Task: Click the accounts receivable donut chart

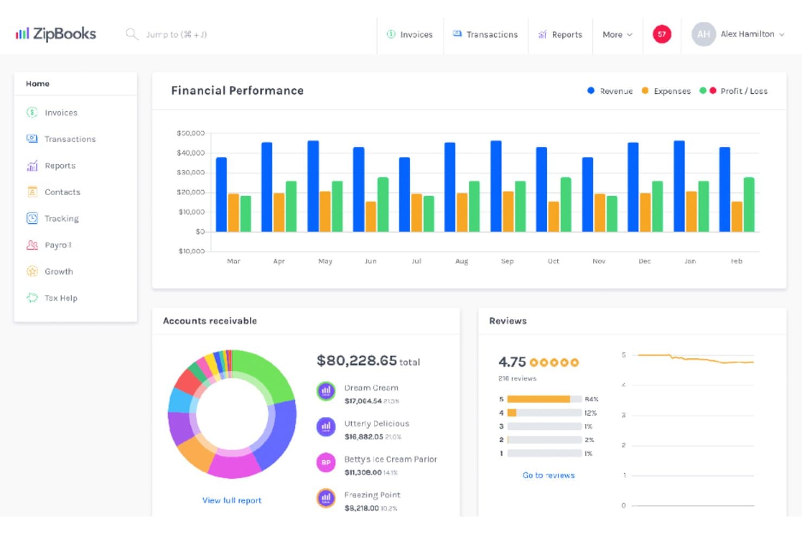Action: tap(232, 414)
